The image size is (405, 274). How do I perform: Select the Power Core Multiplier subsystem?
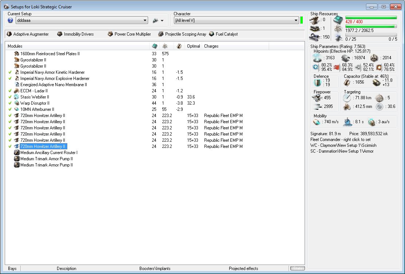coord(130,34)
